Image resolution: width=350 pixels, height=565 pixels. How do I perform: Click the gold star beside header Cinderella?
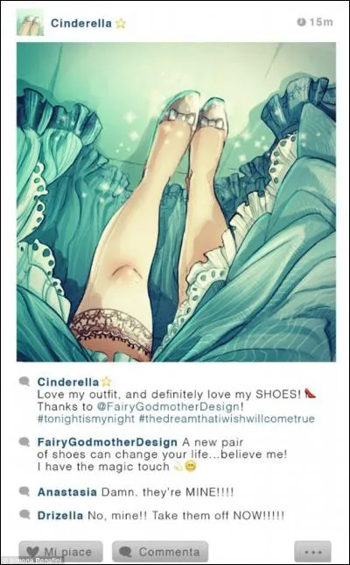point(121,24)
